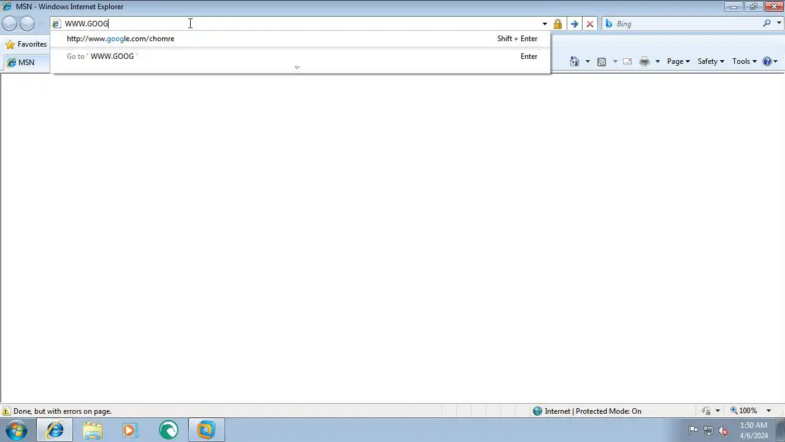Viewport: 785px width, 442px height.
Task: Expand the address bar autocomplete dropdown arrow
Action: coord(544,24)
